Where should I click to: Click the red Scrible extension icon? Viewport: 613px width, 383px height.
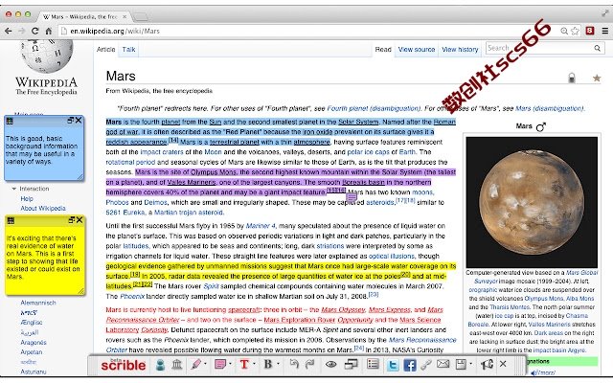coord(590,31)
